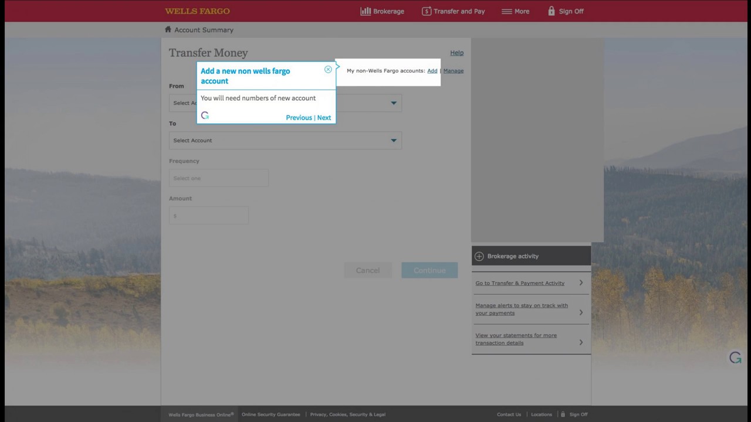Click Sign Off in footer
The width and height of the screenshot is (751, 422).
coord(578,414)
